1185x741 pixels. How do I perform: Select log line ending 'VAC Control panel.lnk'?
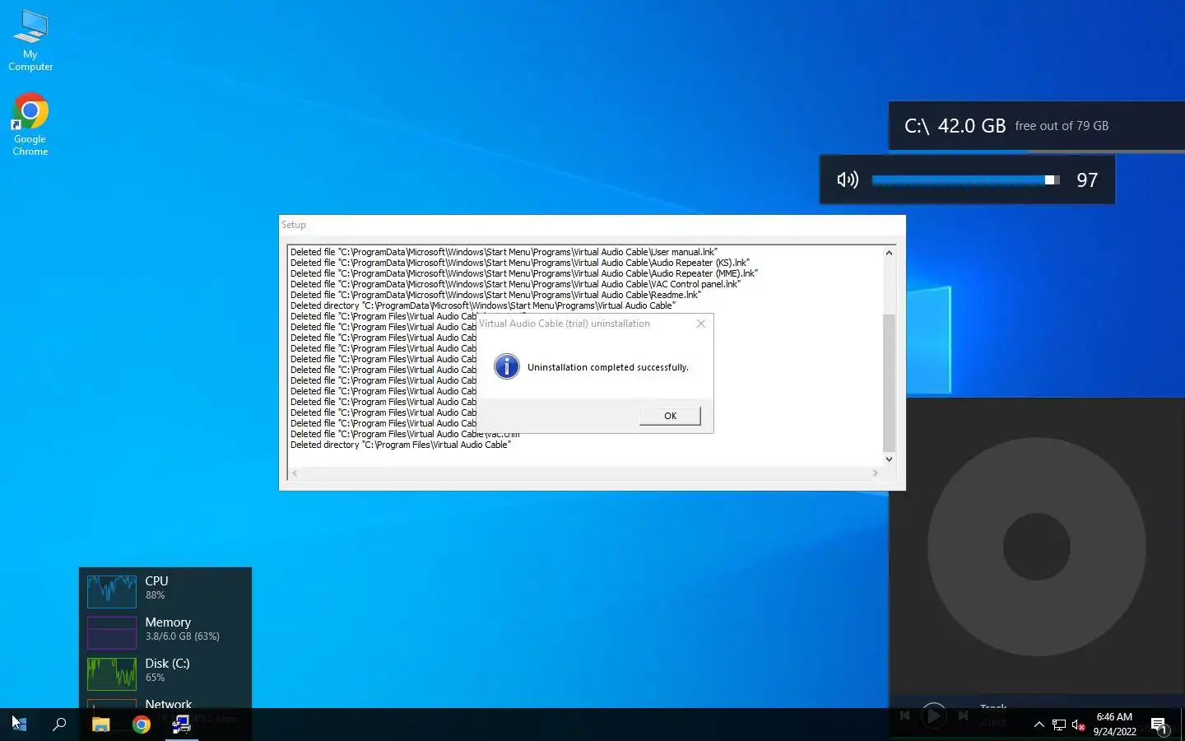[515, 284]
